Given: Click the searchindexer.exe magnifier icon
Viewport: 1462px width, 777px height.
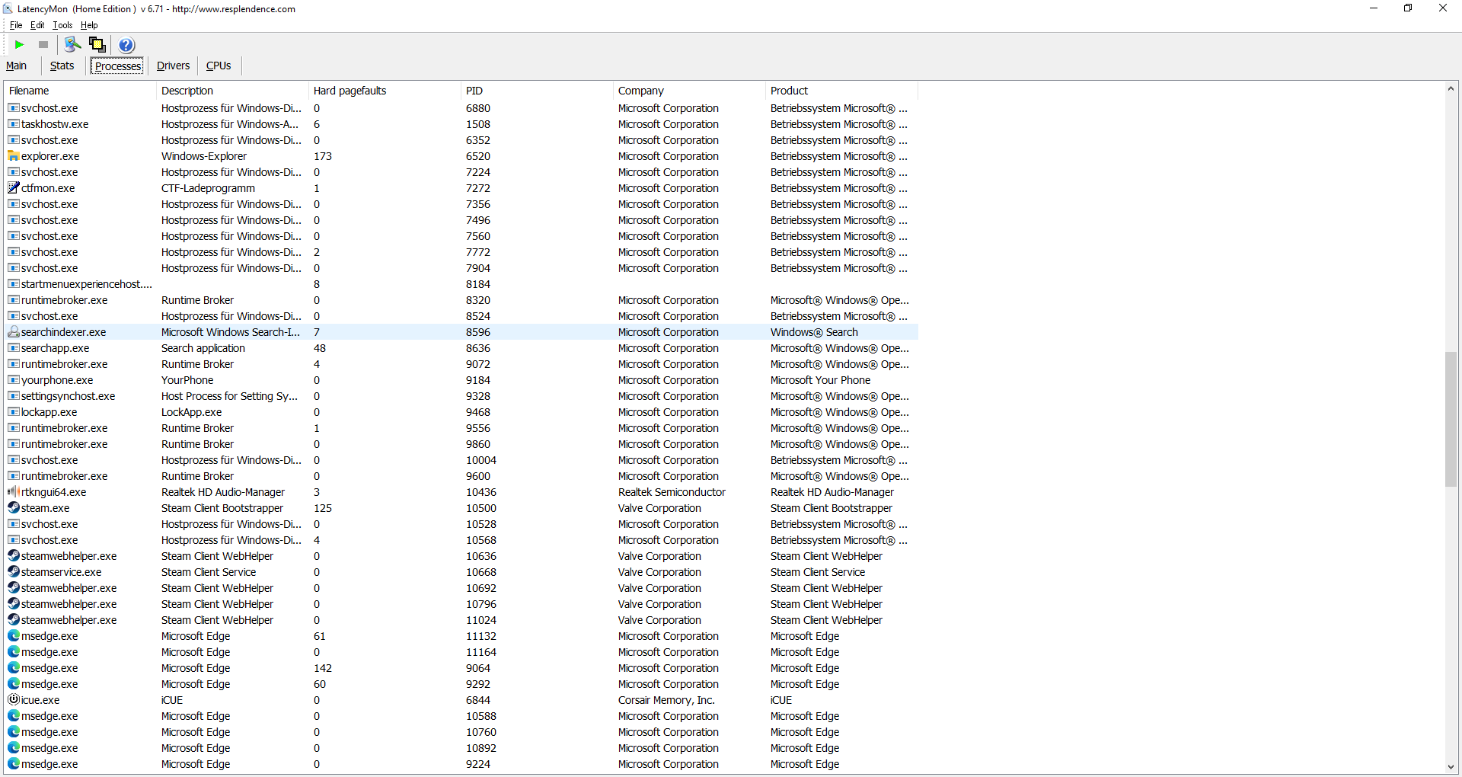Looking at the screenshot, I should pos(14,332).
